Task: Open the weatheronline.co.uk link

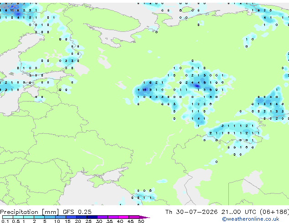Action: pos(251,219)
